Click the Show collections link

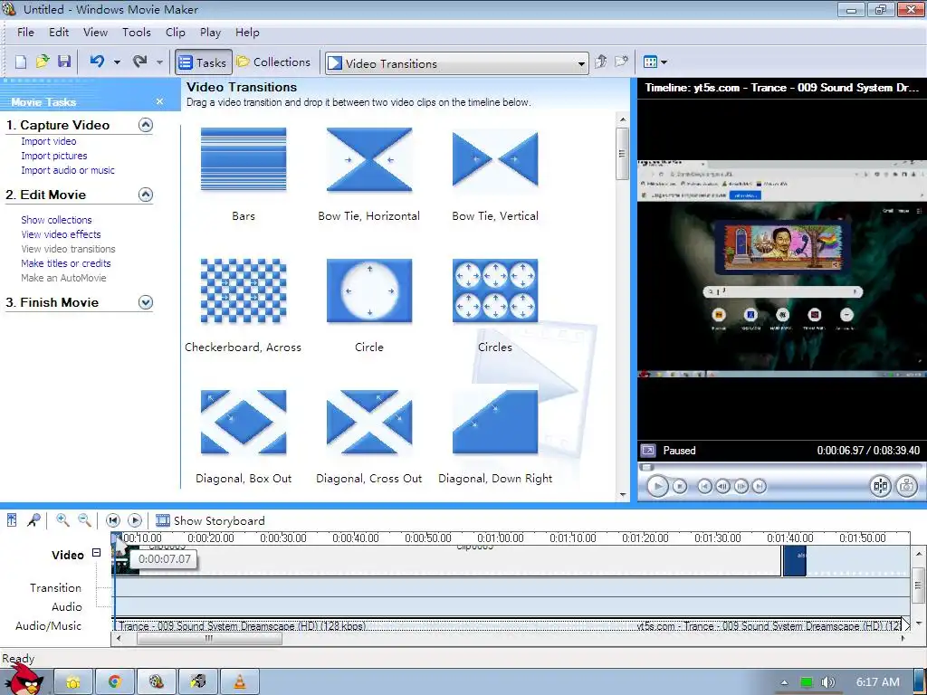click(57, 220)
